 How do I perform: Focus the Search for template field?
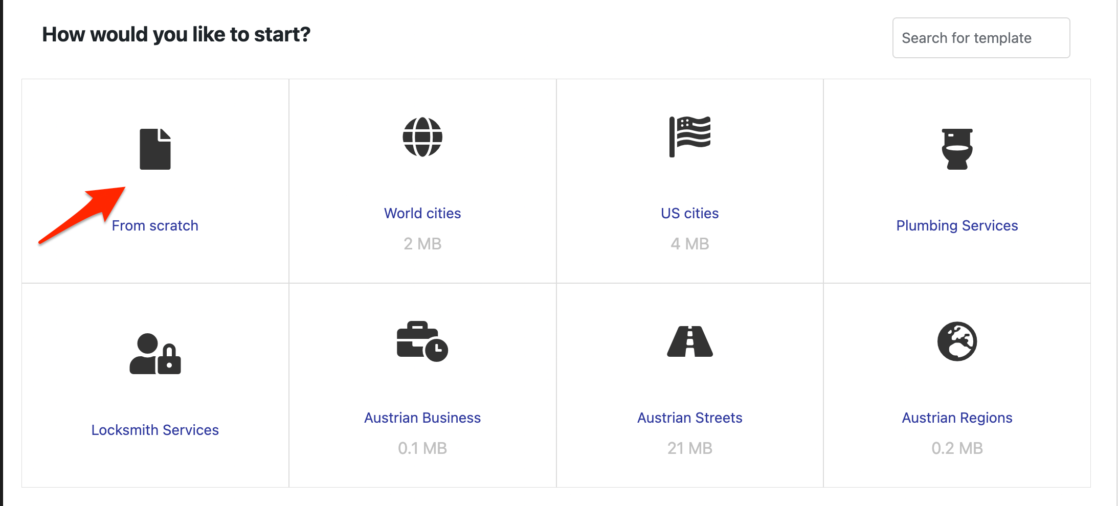[981, 38]
